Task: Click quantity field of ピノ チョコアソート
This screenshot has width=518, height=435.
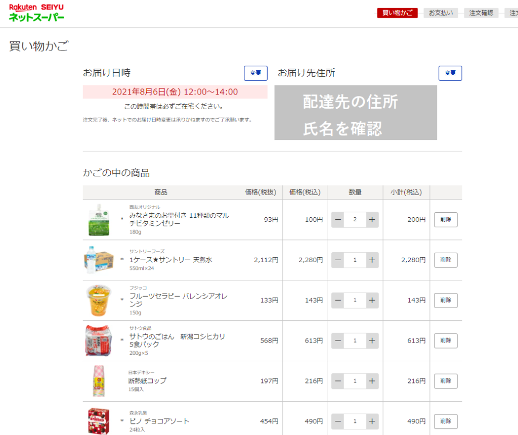Action: point(355,421)
